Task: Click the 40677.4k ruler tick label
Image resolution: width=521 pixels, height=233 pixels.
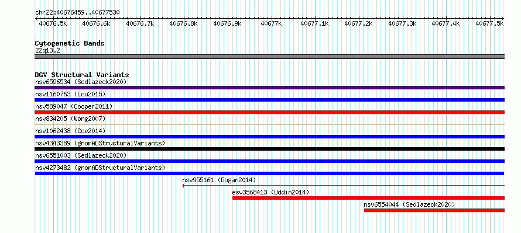Action: pos(446,23)
